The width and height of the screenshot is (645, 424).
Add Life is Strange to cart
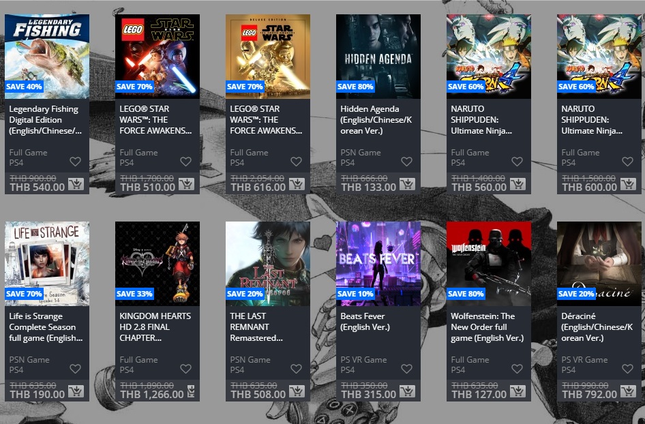tap(76, 391)
